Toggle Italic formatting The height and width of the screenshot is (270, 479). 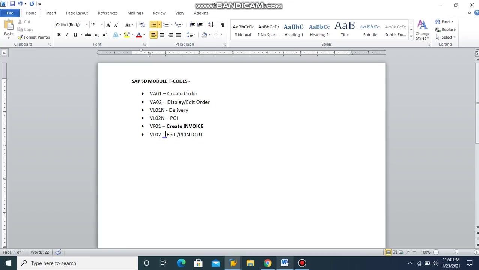coord(67,35)
